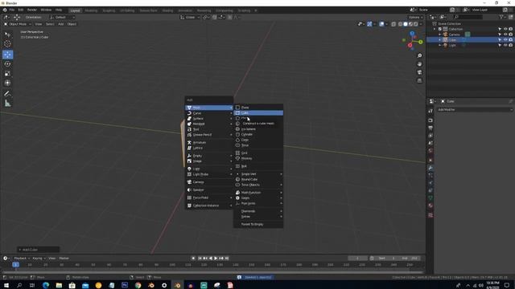This screenshot has width=515, height=289.
Task: Disable Light render camera icon
Action: point(510,45)
